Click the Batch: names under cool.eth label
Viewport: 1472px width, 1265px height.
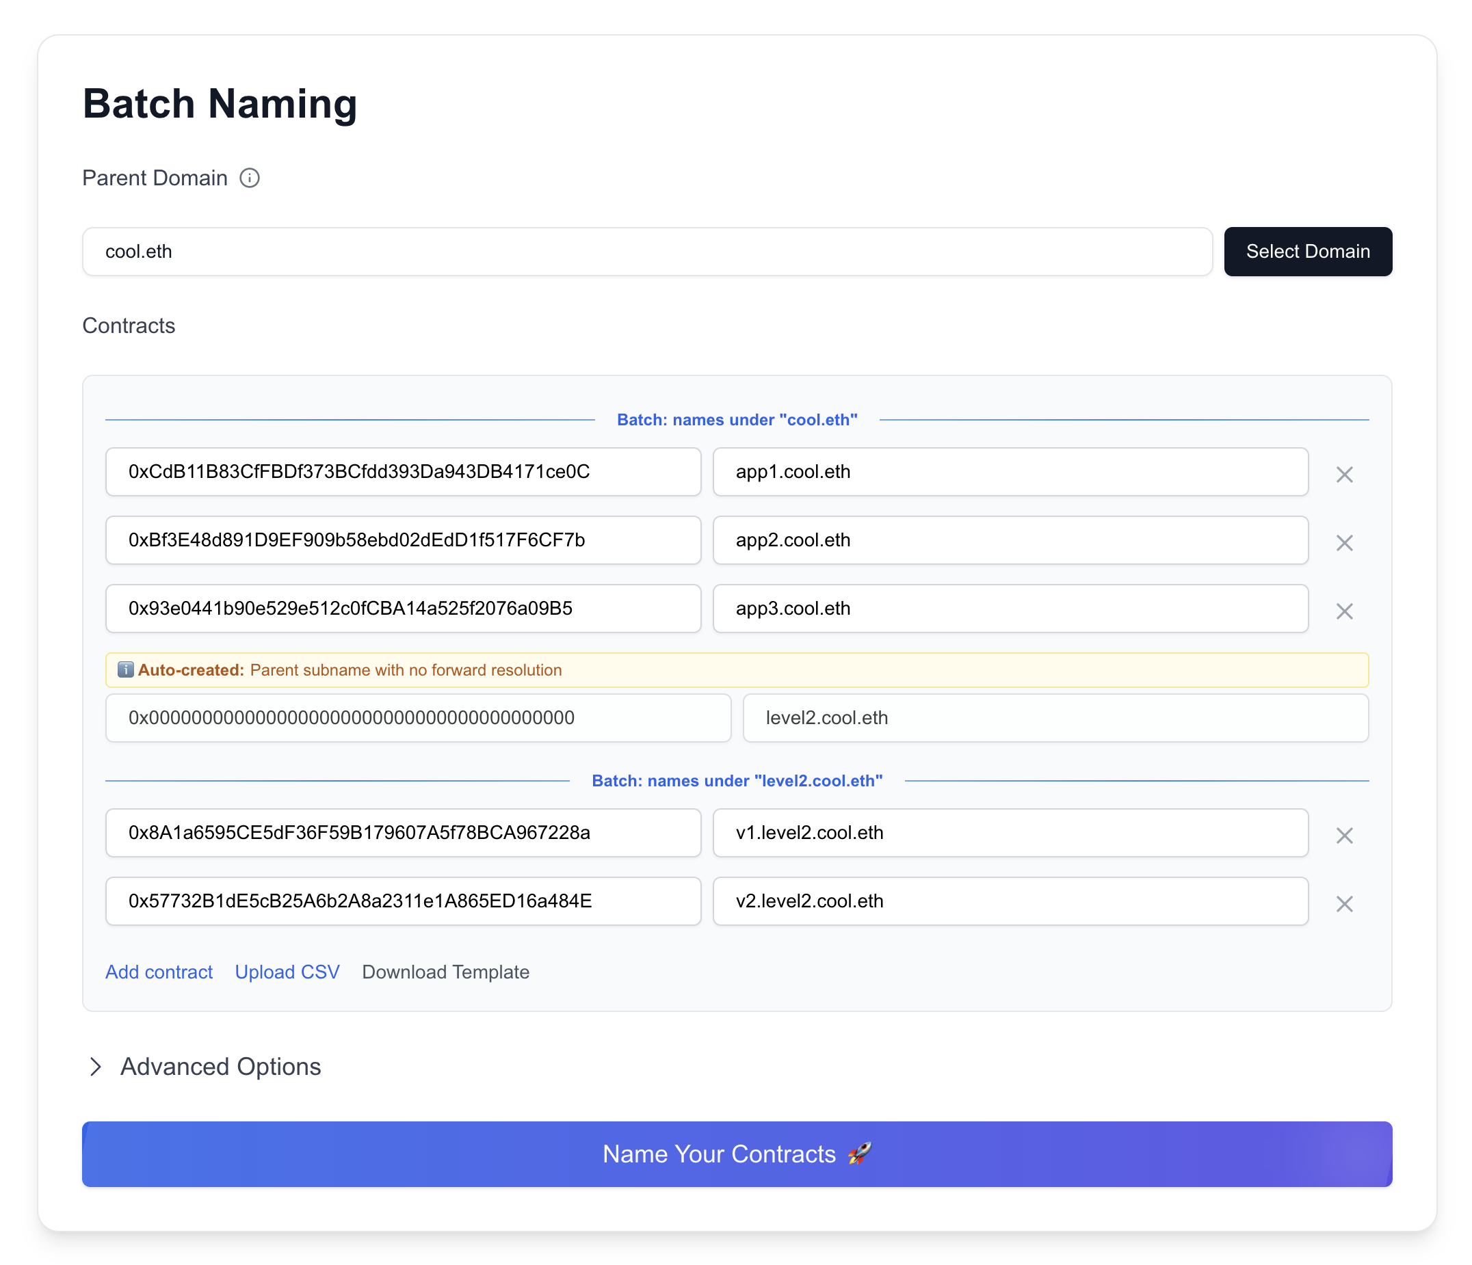(x=737, y=420)
